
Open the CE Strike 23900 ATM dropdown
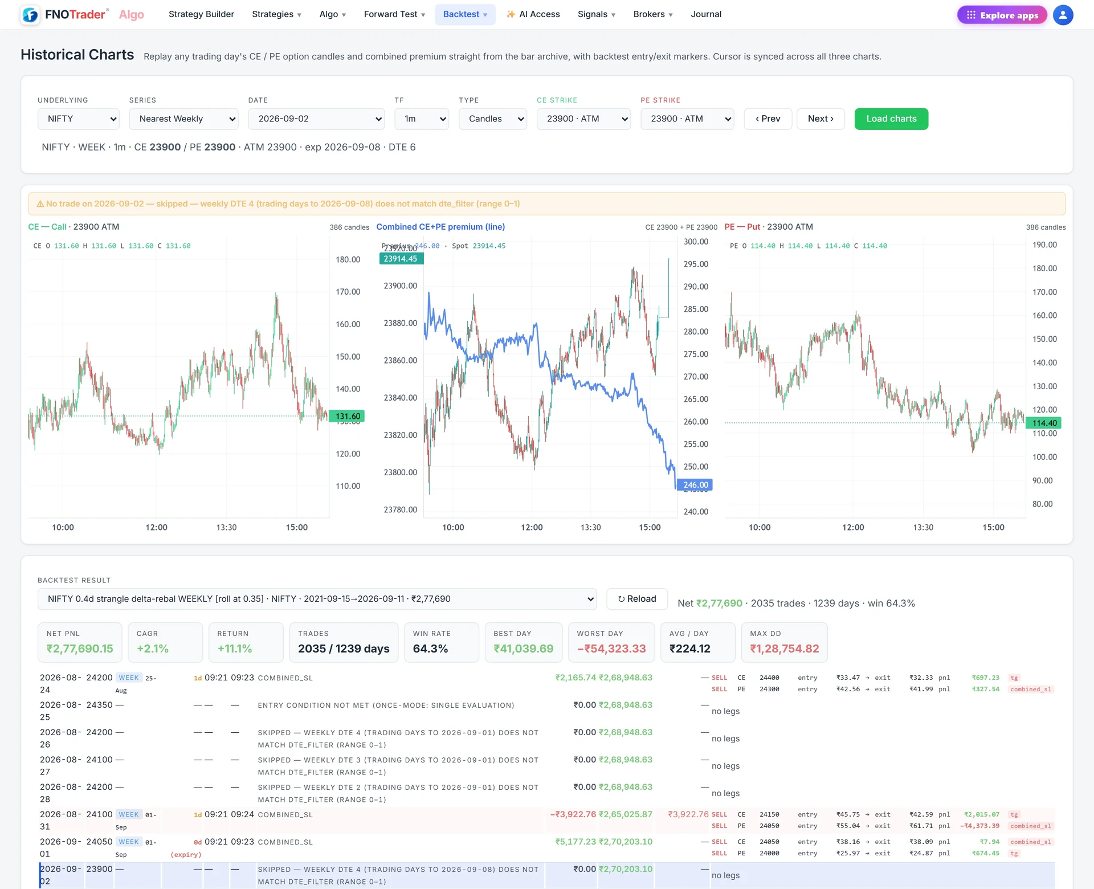tap(583, 119)
